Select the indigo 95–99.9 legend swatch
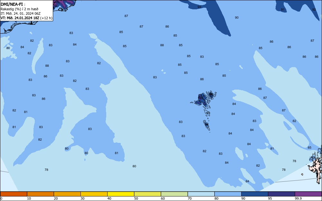Screen dimensions: 322x201 [281, 194]
